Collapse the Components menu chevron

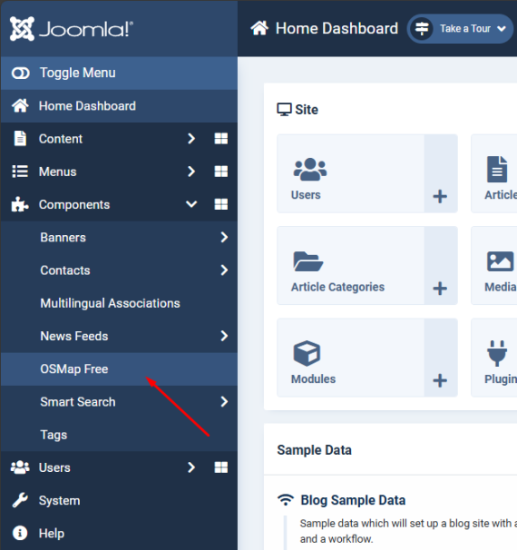click(x=191, y=204)
